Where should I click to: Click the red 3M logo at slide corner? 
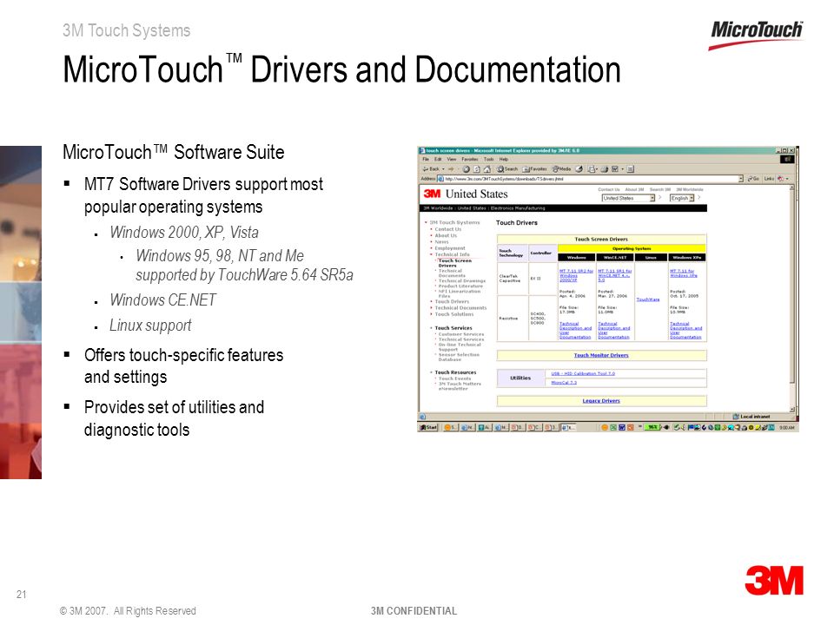tap(774, 581)
